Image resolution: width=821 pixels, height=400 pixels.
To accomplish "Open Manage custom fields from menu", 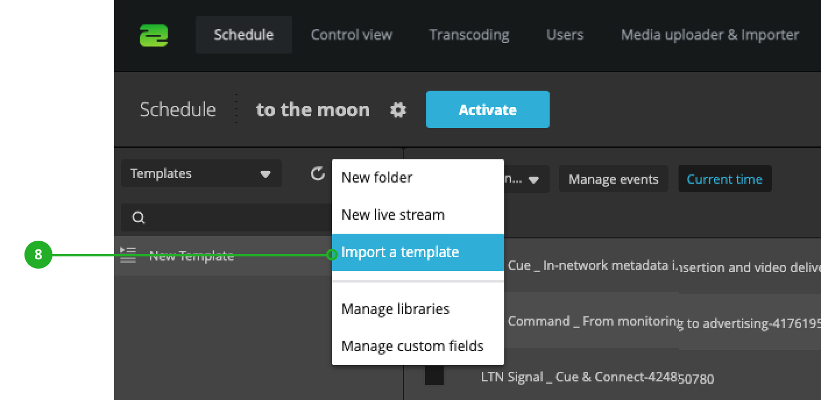I will tap(412, 347).
